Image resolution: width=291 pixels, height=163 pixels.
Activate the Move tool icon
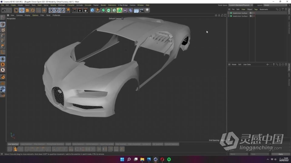pyautogui.click(x=22, y=10)
